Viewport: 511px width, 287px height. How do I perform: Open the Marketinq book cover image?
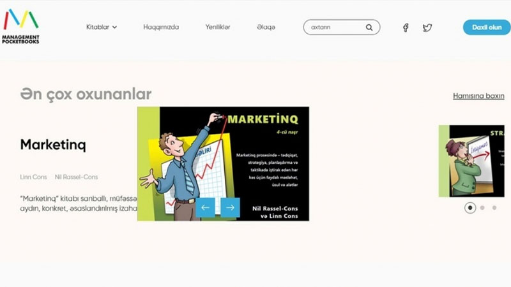click(223, 164)
